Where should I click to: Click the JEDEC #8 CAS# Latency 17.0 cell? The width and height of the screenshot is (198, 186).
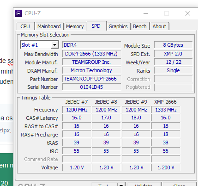106,118
